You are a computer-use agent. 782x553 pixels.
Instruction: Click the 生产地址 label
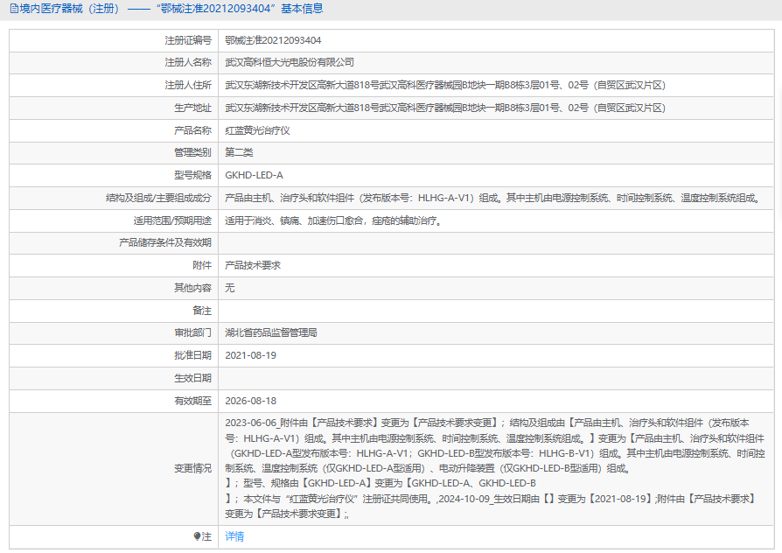click(x=192, y=108)
